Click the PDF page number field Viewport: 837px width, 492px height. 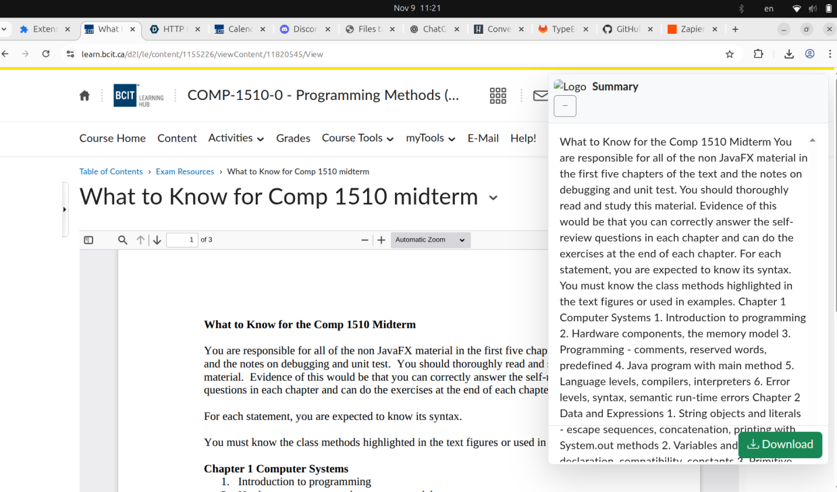[x=182, y=240]
